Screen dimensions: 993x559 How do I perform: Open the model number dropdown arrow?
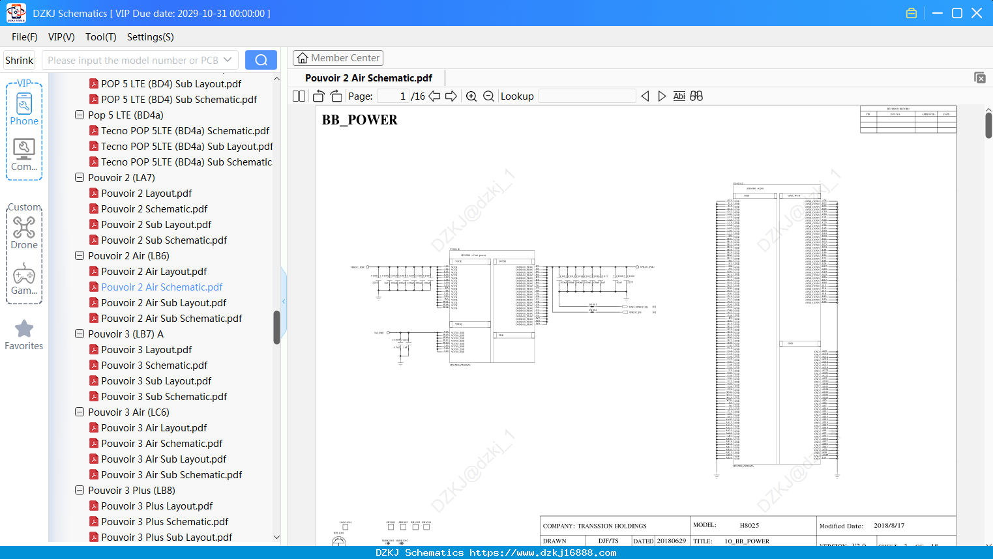[228, 60]
